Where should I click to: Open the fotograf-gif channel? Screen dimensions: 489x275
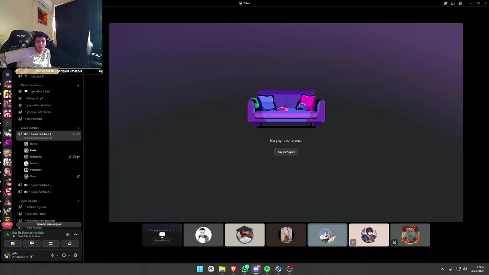point(49,98)
